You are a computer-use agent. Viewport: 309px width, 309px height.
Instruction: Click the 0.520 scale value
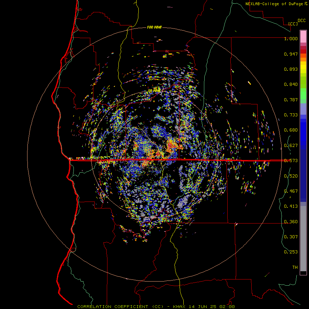pos(291,176)
